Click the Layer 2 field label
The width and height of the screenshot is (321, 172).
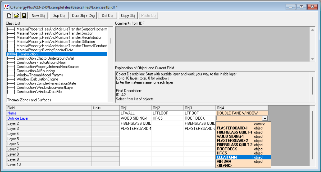(49, 123)
